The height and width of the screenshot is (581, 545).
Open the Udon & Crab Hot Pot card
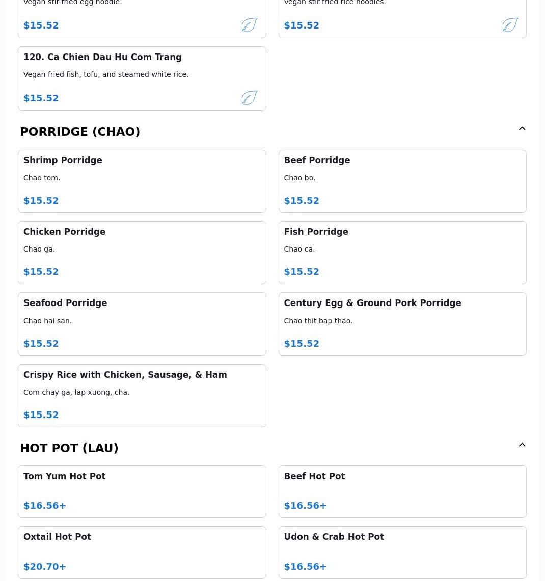(x=402, y=552)
